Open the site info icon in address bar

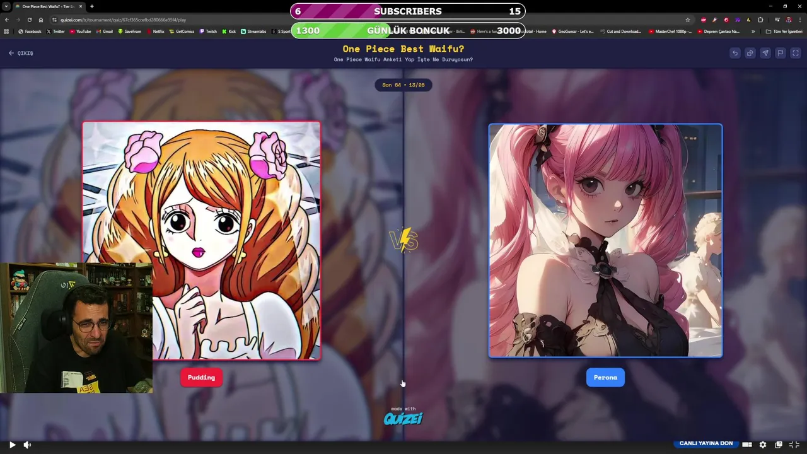[x=54, y=20]
